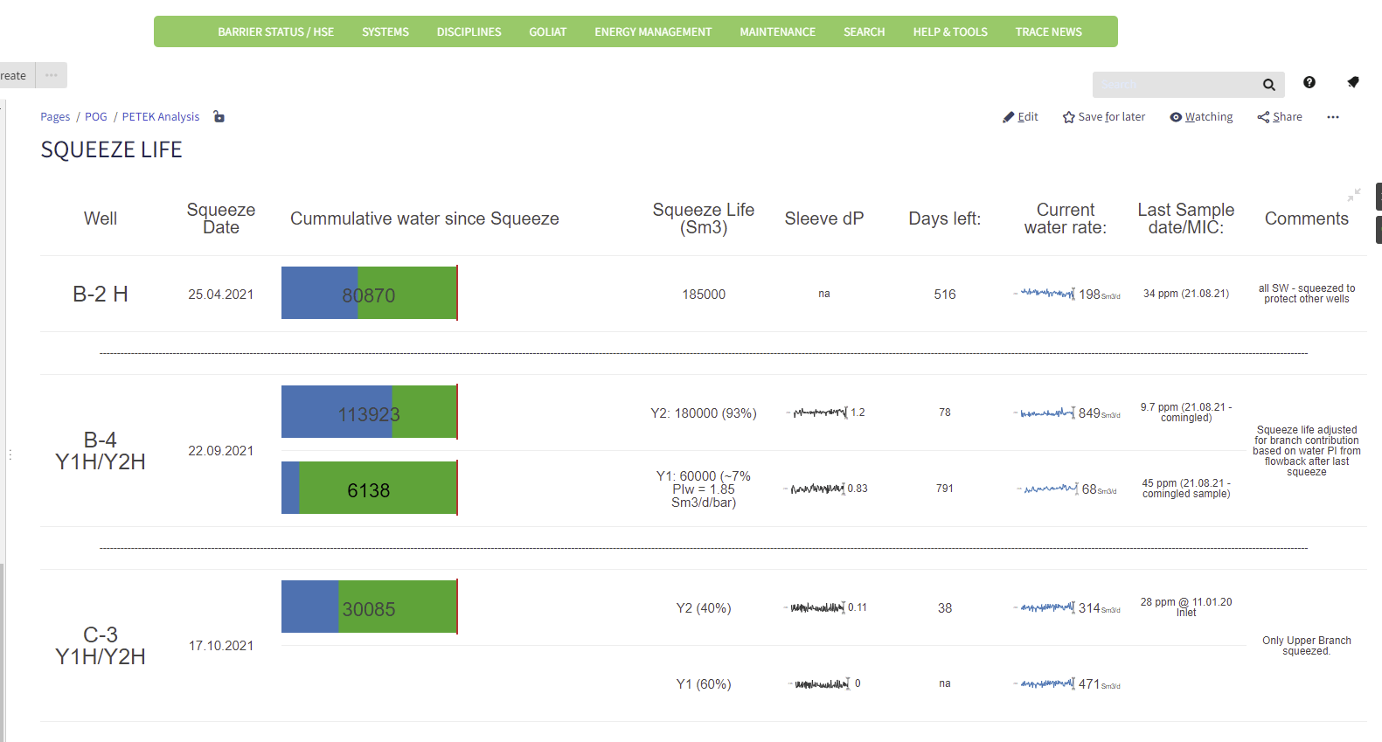Open the HELP & TOOLS menu
Image resolution: width=1382 pixels, height=742 pixels.
coord(950,32)
